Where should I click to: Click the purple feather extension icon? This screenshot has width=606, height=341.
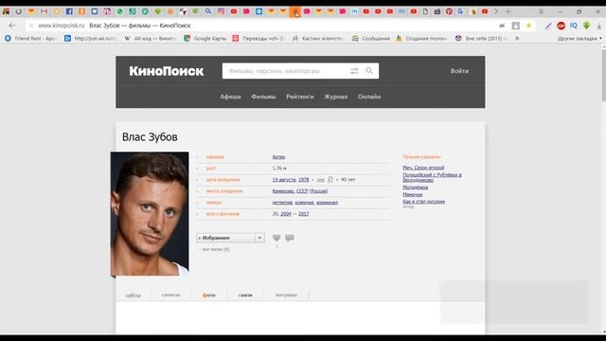click(548, 26)
